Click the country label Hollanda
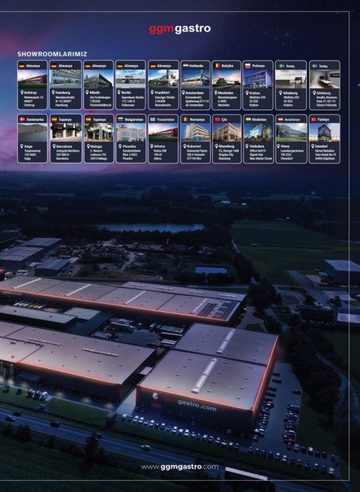This screenshot has width=360, height=492. (196, 66)
